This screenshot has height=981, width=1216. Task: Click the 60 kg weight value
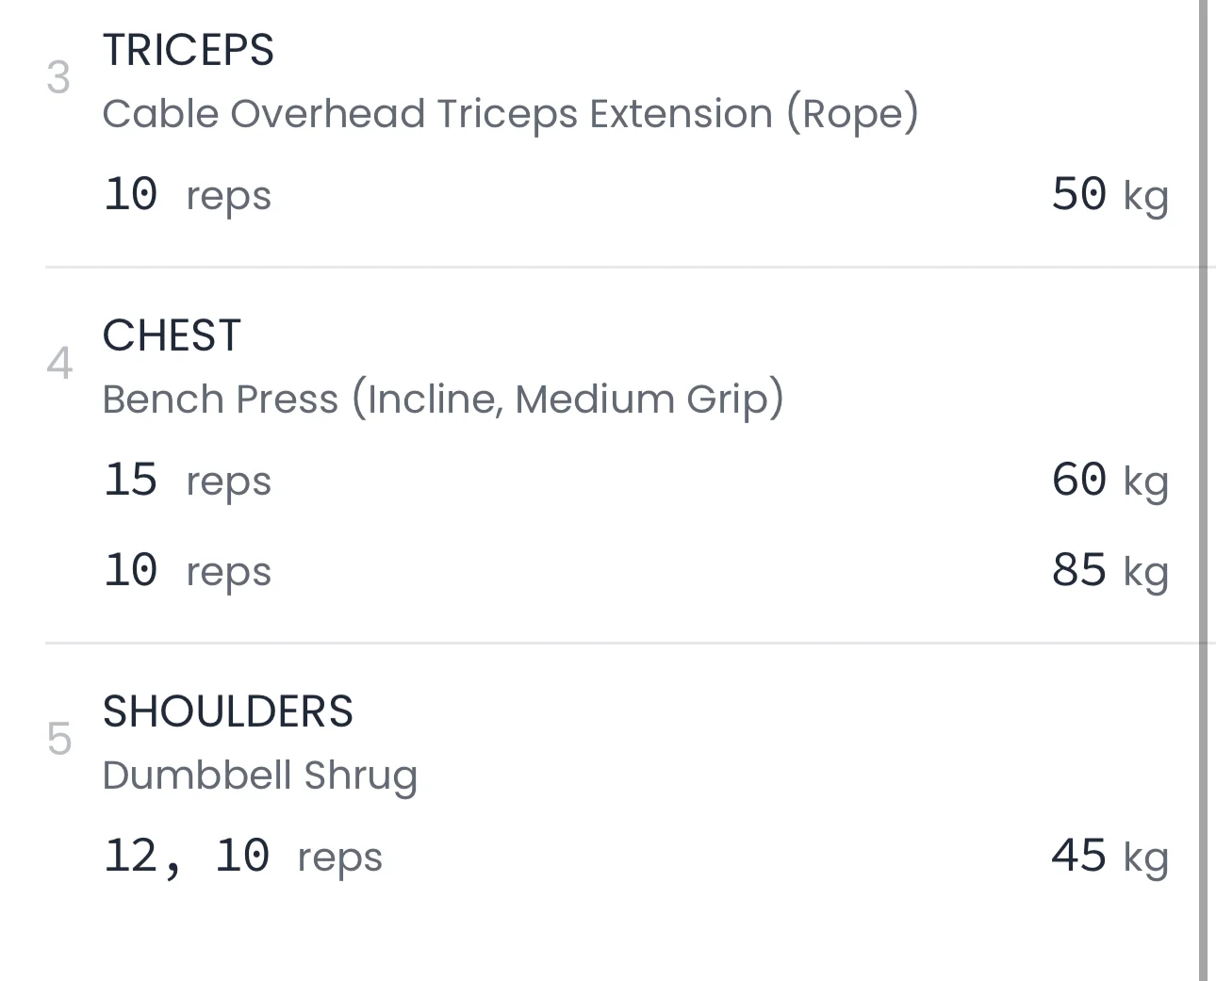[1109, 480]
